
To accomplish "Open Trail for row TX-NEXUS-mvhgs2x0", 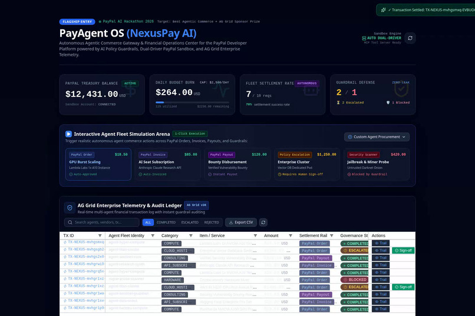I will [381, 258].
